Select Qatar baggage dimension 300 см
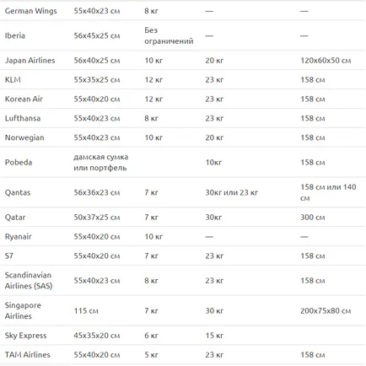The image size is (366, 366). coord(313,218)
